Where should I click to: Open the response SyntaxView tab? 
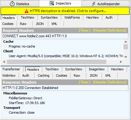point(74,69)
